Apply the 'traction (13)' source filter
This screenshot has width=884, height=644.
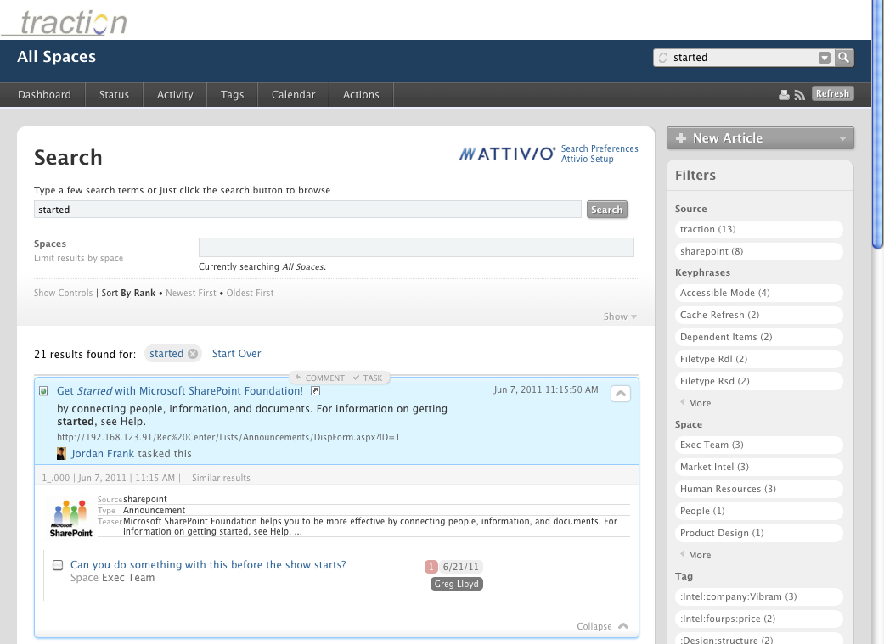click(758, 229)
